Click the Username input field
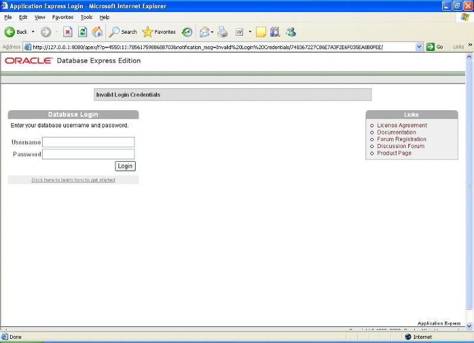 coord(88,142)
